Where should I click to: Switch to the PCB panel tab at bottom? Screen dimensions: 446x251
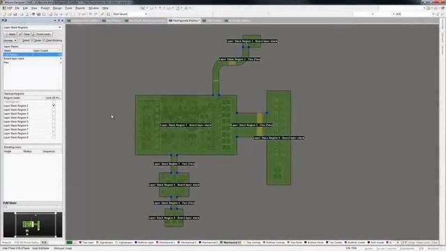point(44,243)
